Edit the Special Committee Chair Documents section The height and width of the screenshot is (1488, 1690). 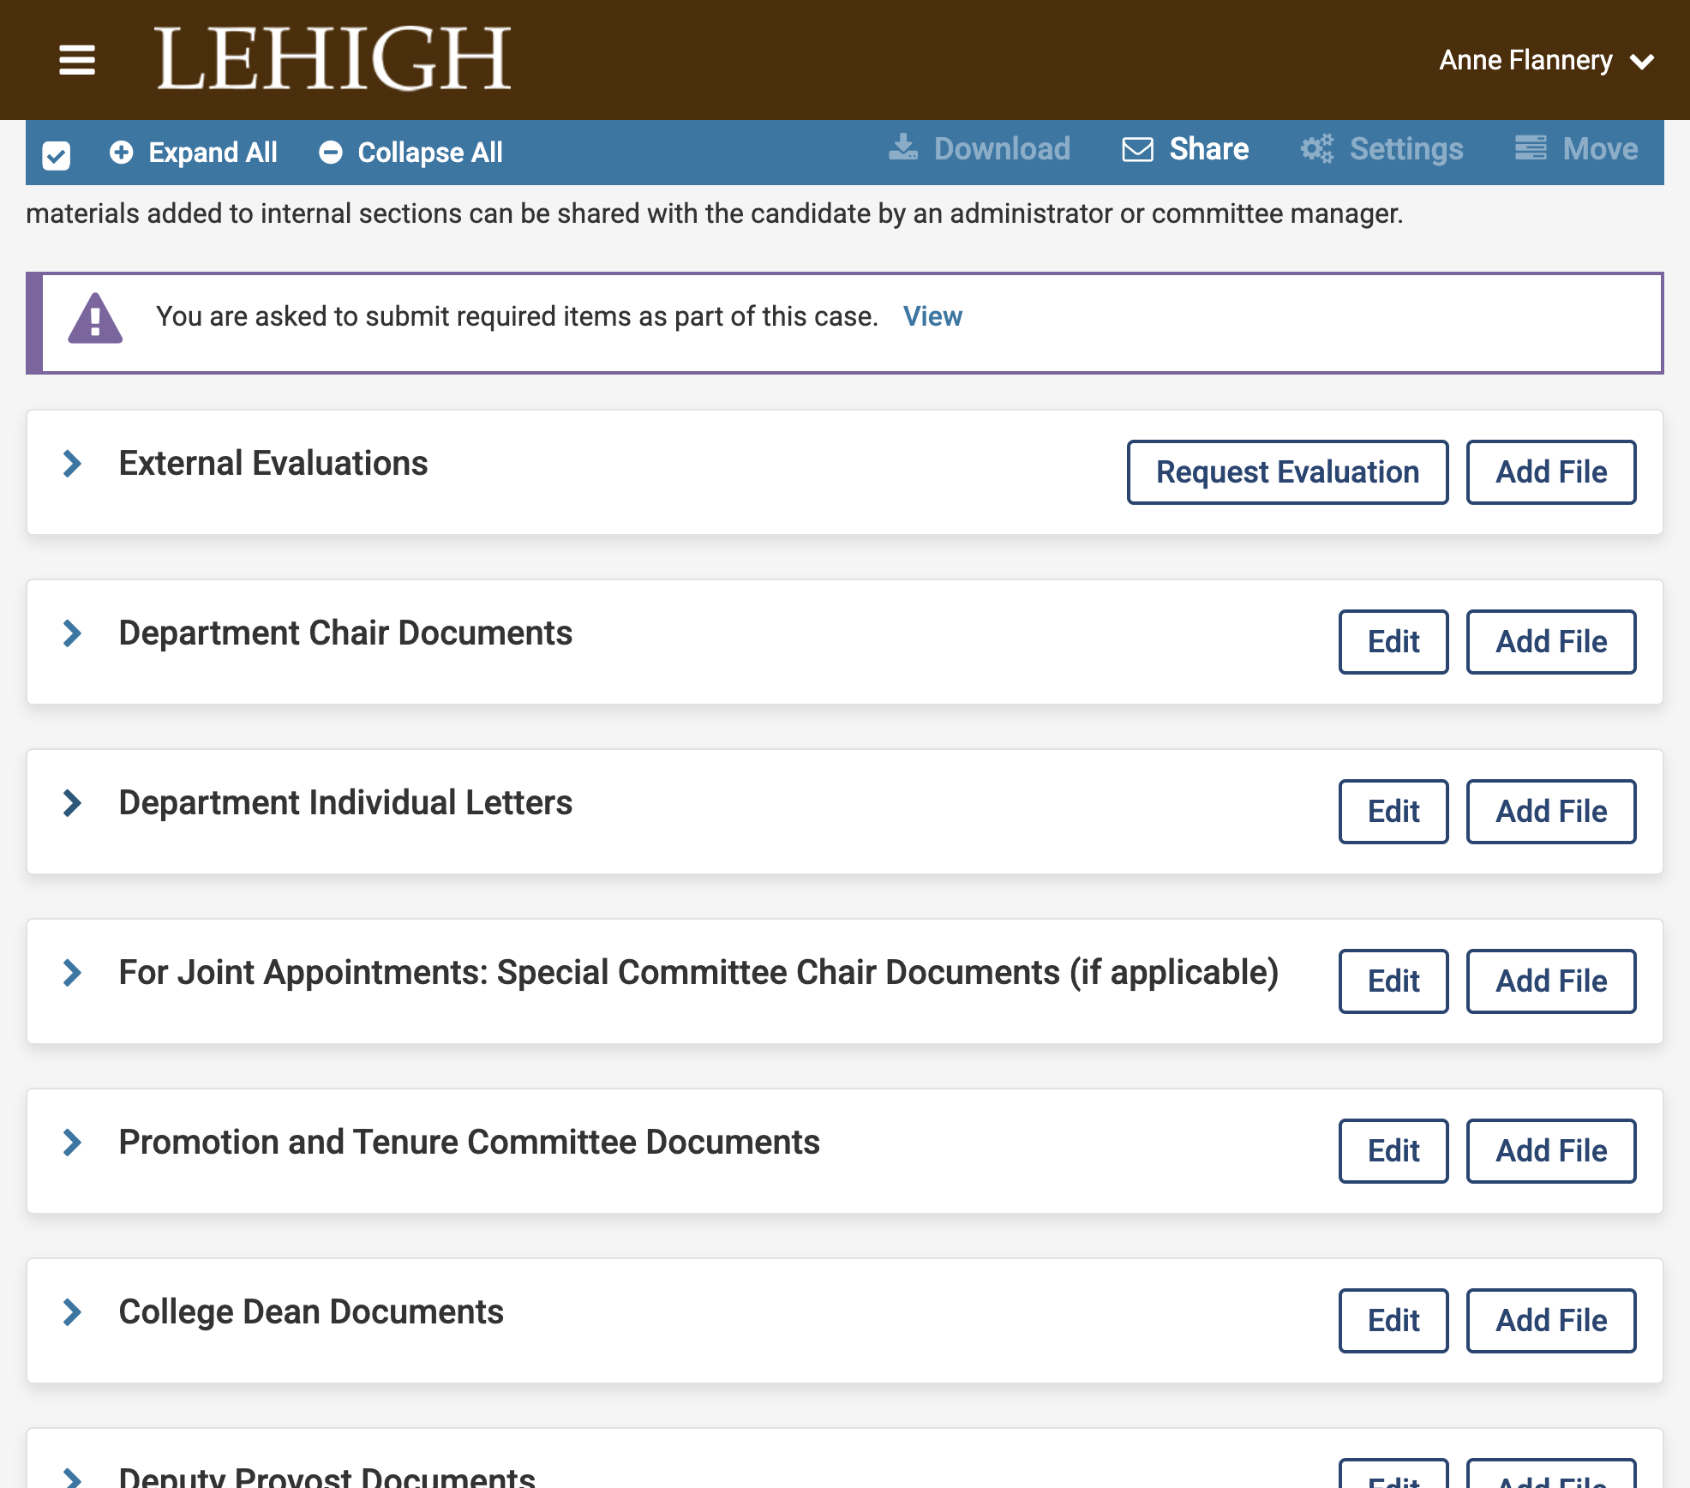(1393, 981)
